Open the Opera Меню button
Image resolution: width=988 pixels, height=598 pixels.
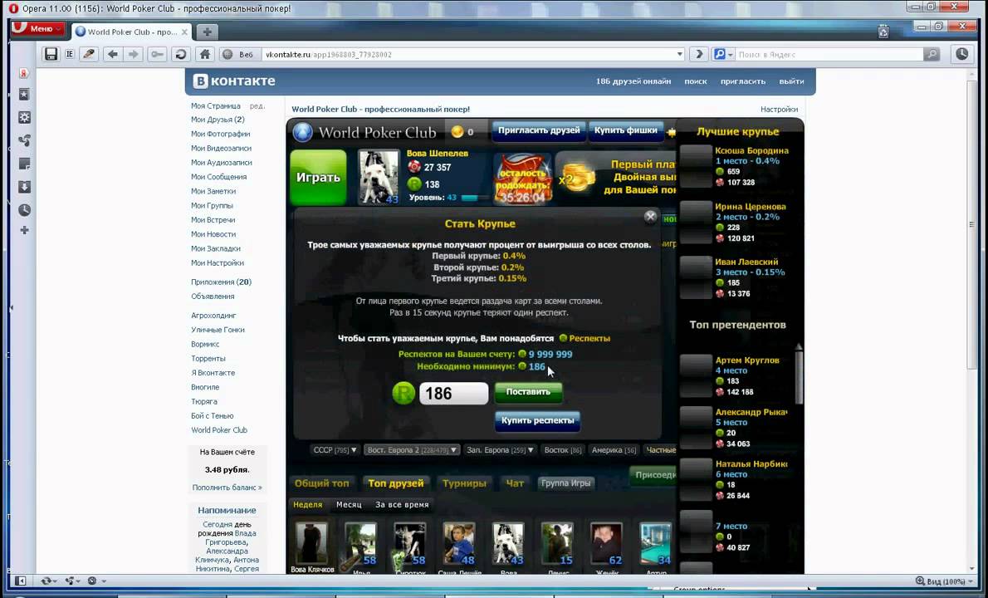tap(38, 28)
